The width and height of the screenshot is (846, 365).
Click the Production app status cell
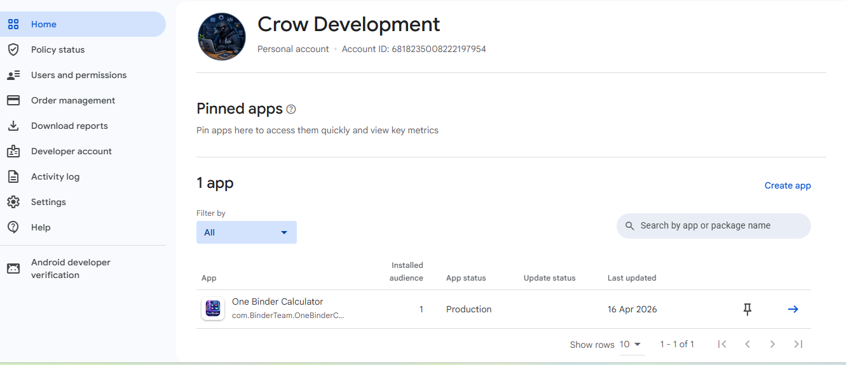(469, 309)
